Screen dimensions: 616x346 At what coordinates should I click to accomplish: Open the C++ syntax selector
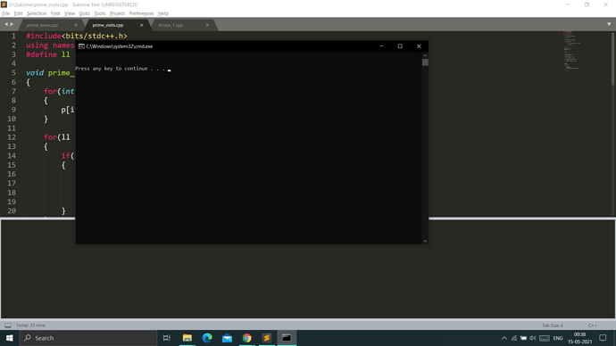coord(593,325)
